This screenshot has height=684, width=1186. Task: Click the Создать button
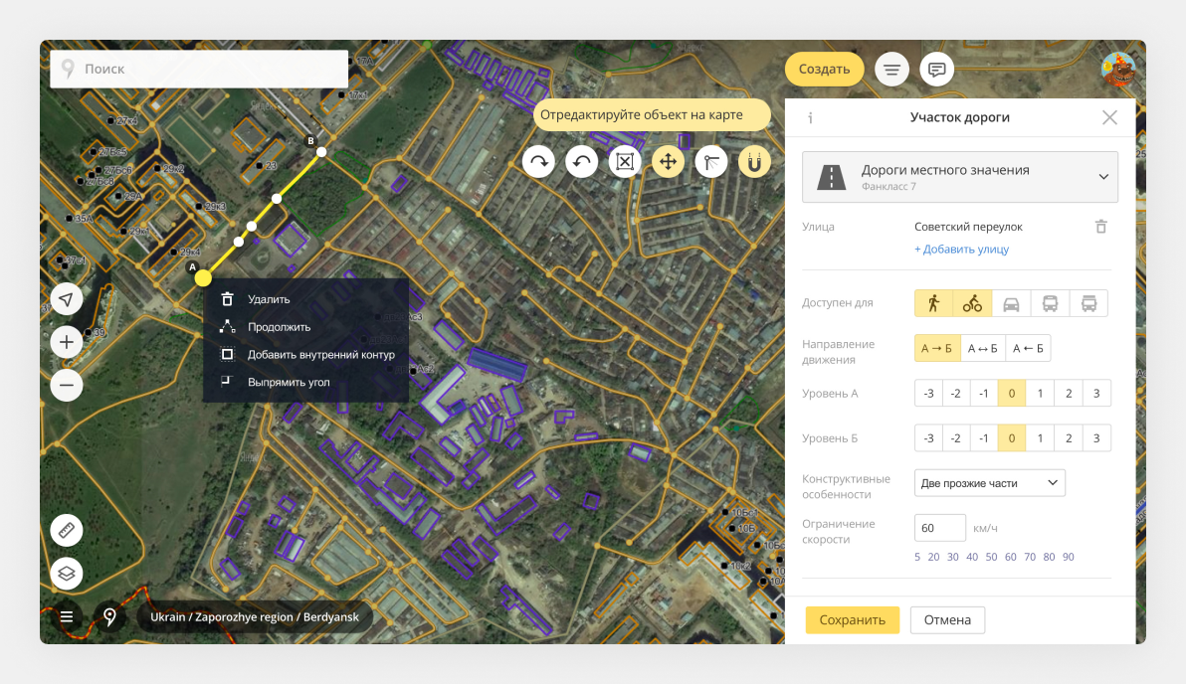(x=824, y=70)
